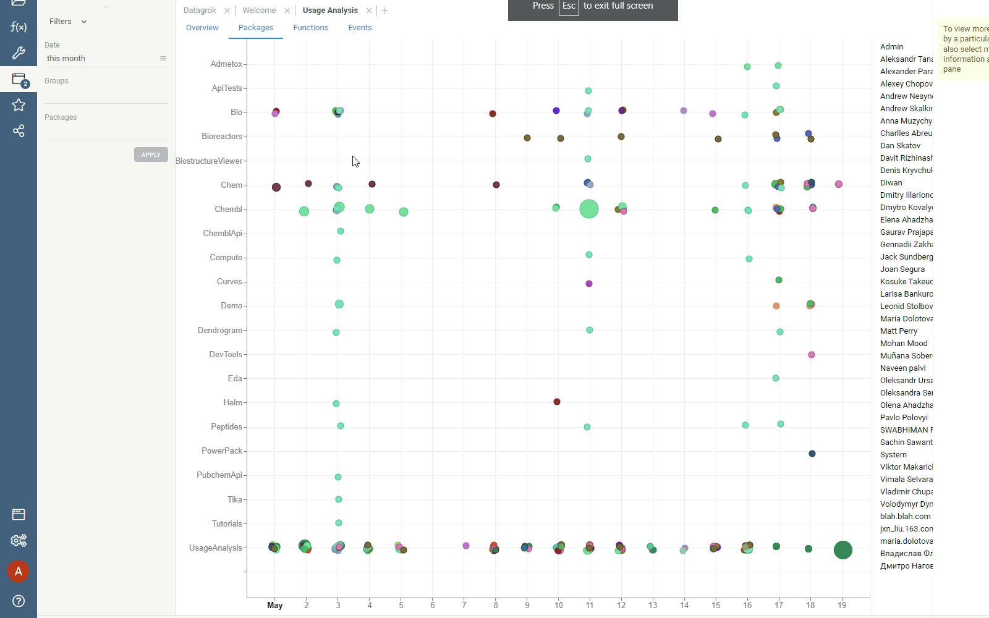This screenshot has width=989, height=618.
Task: Open the Date field menu icon
Action: point(163,59)
